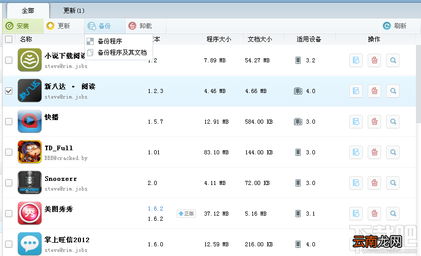Back up 快播 via row icon
The width and height of the screenshot is (421, 256).
point(356,122)
